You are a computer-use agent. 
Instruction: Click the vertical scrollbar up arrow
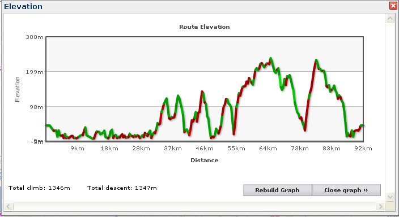390,19
